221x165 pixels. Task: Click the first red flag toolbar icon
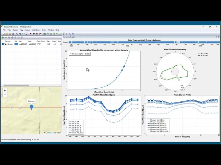[31, 34]
